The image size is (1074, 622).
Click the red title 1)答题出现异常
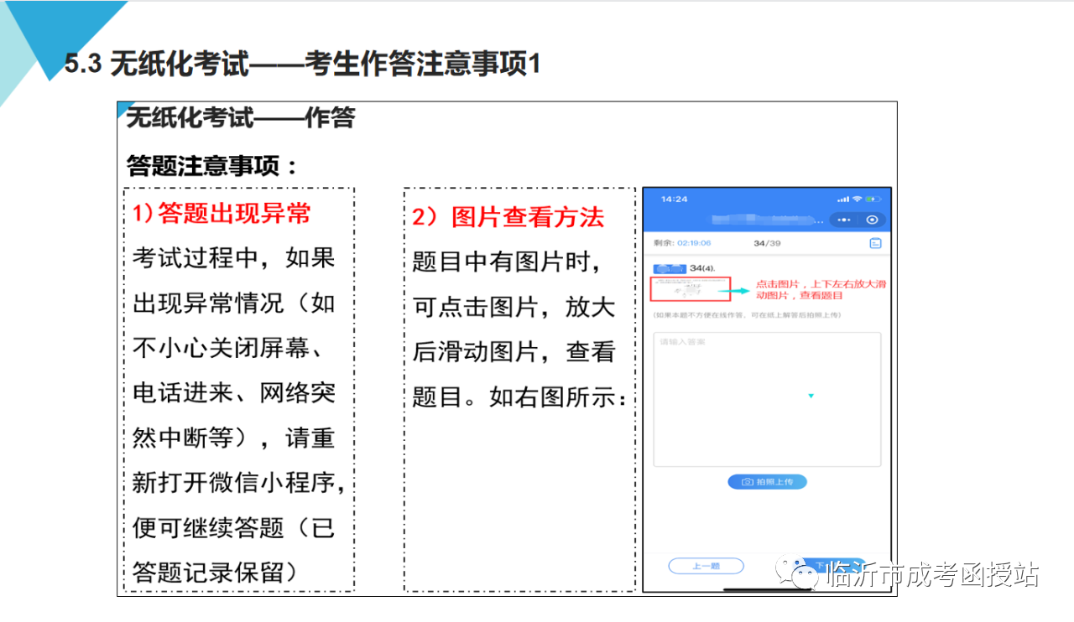click(x=222, y=214)
